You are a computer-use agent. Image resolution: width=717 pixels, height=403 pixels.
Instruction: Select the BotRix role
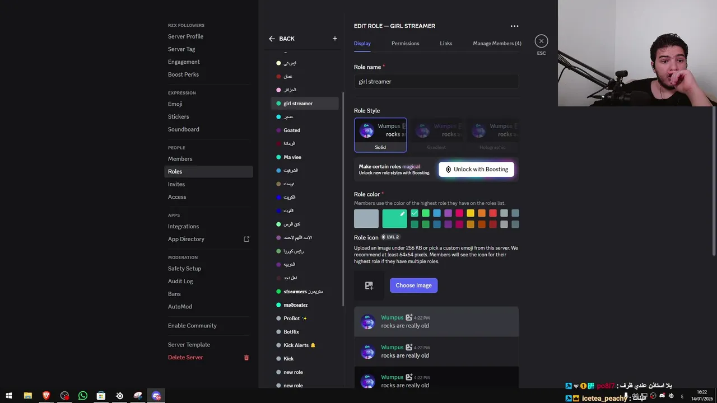pyautogui.click(x=305, y=332)
